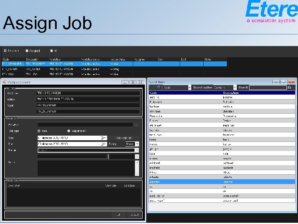The width and height of the screenshot is (298, 224).
Task: Select the luca row
Action: point(222,153)
